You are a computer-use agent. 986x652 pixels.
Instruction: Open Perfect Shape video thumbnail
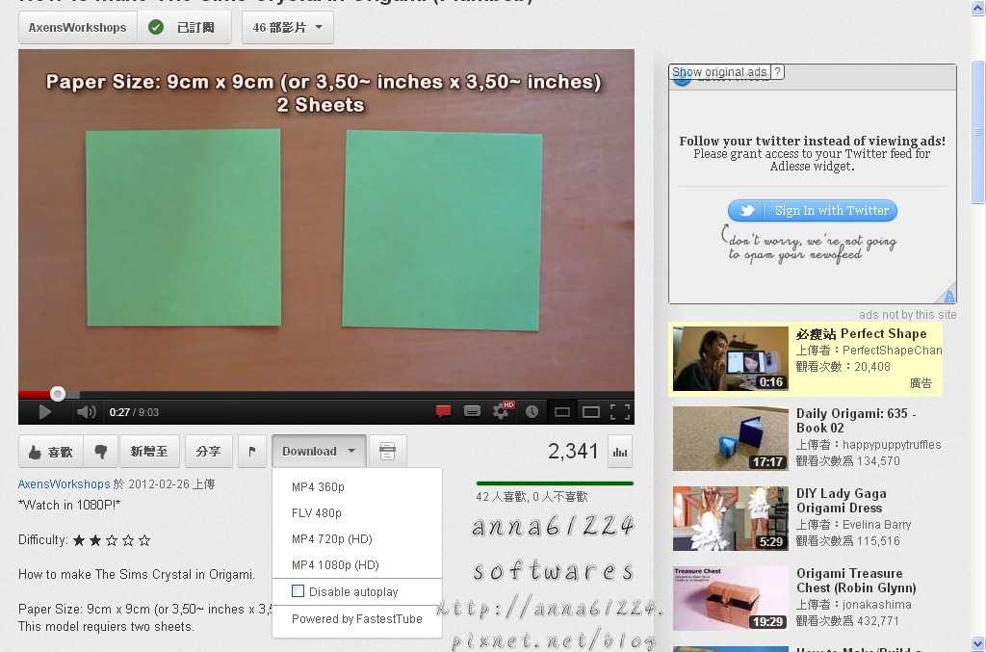[730, 358]
